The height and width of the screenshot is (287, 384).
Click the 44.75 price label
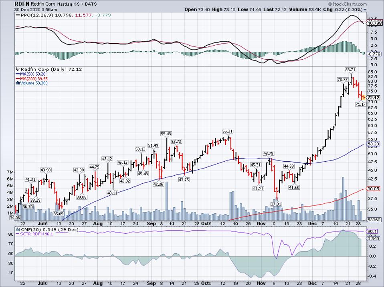click(x=94, y=167)
